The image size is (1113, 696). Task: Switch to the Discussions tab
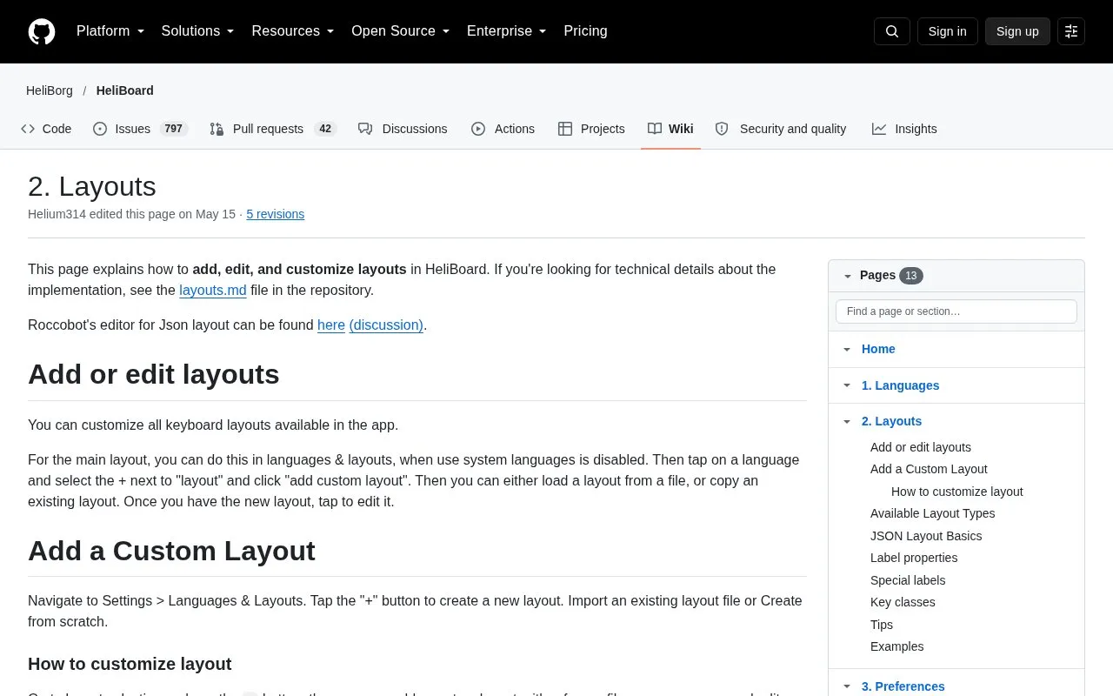coord(403,129)
